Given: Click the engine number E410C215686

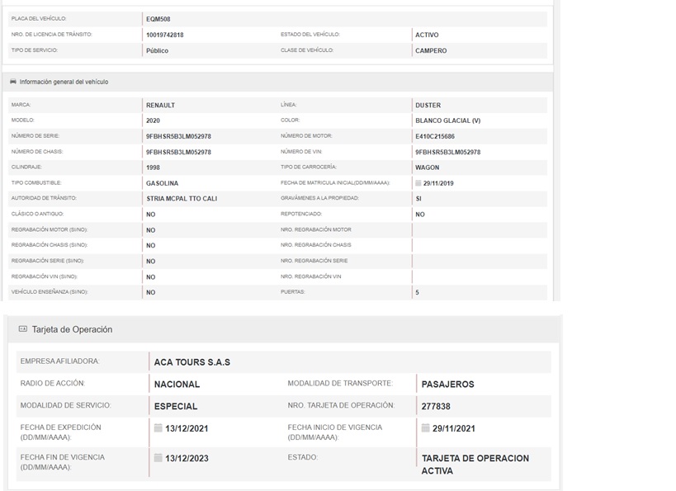Looking at the screenshot, I should pyautogui.click(x=435, y=136).
